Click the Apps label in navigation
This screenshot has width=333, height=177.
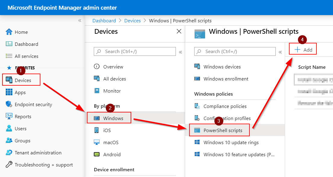click(x=20, y=93)
